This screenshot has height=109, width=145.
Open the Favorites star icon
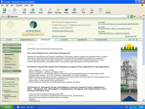coord(58,11)
